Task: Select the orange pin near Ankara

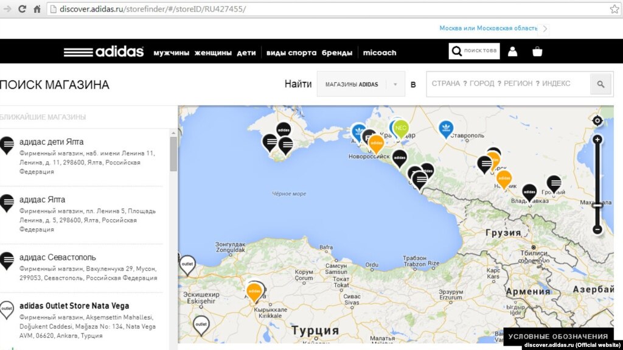Action: click(254, 292)
